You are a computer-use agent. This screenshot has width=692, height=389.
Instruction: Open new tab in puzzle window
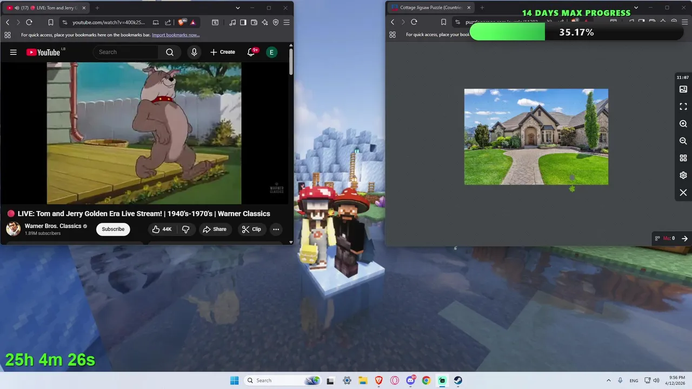482,8
